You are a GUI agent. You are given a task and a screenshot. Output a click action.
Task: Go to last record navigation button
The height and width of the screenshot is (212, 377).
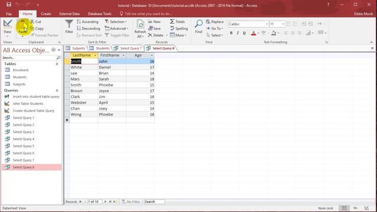point(110,201)
